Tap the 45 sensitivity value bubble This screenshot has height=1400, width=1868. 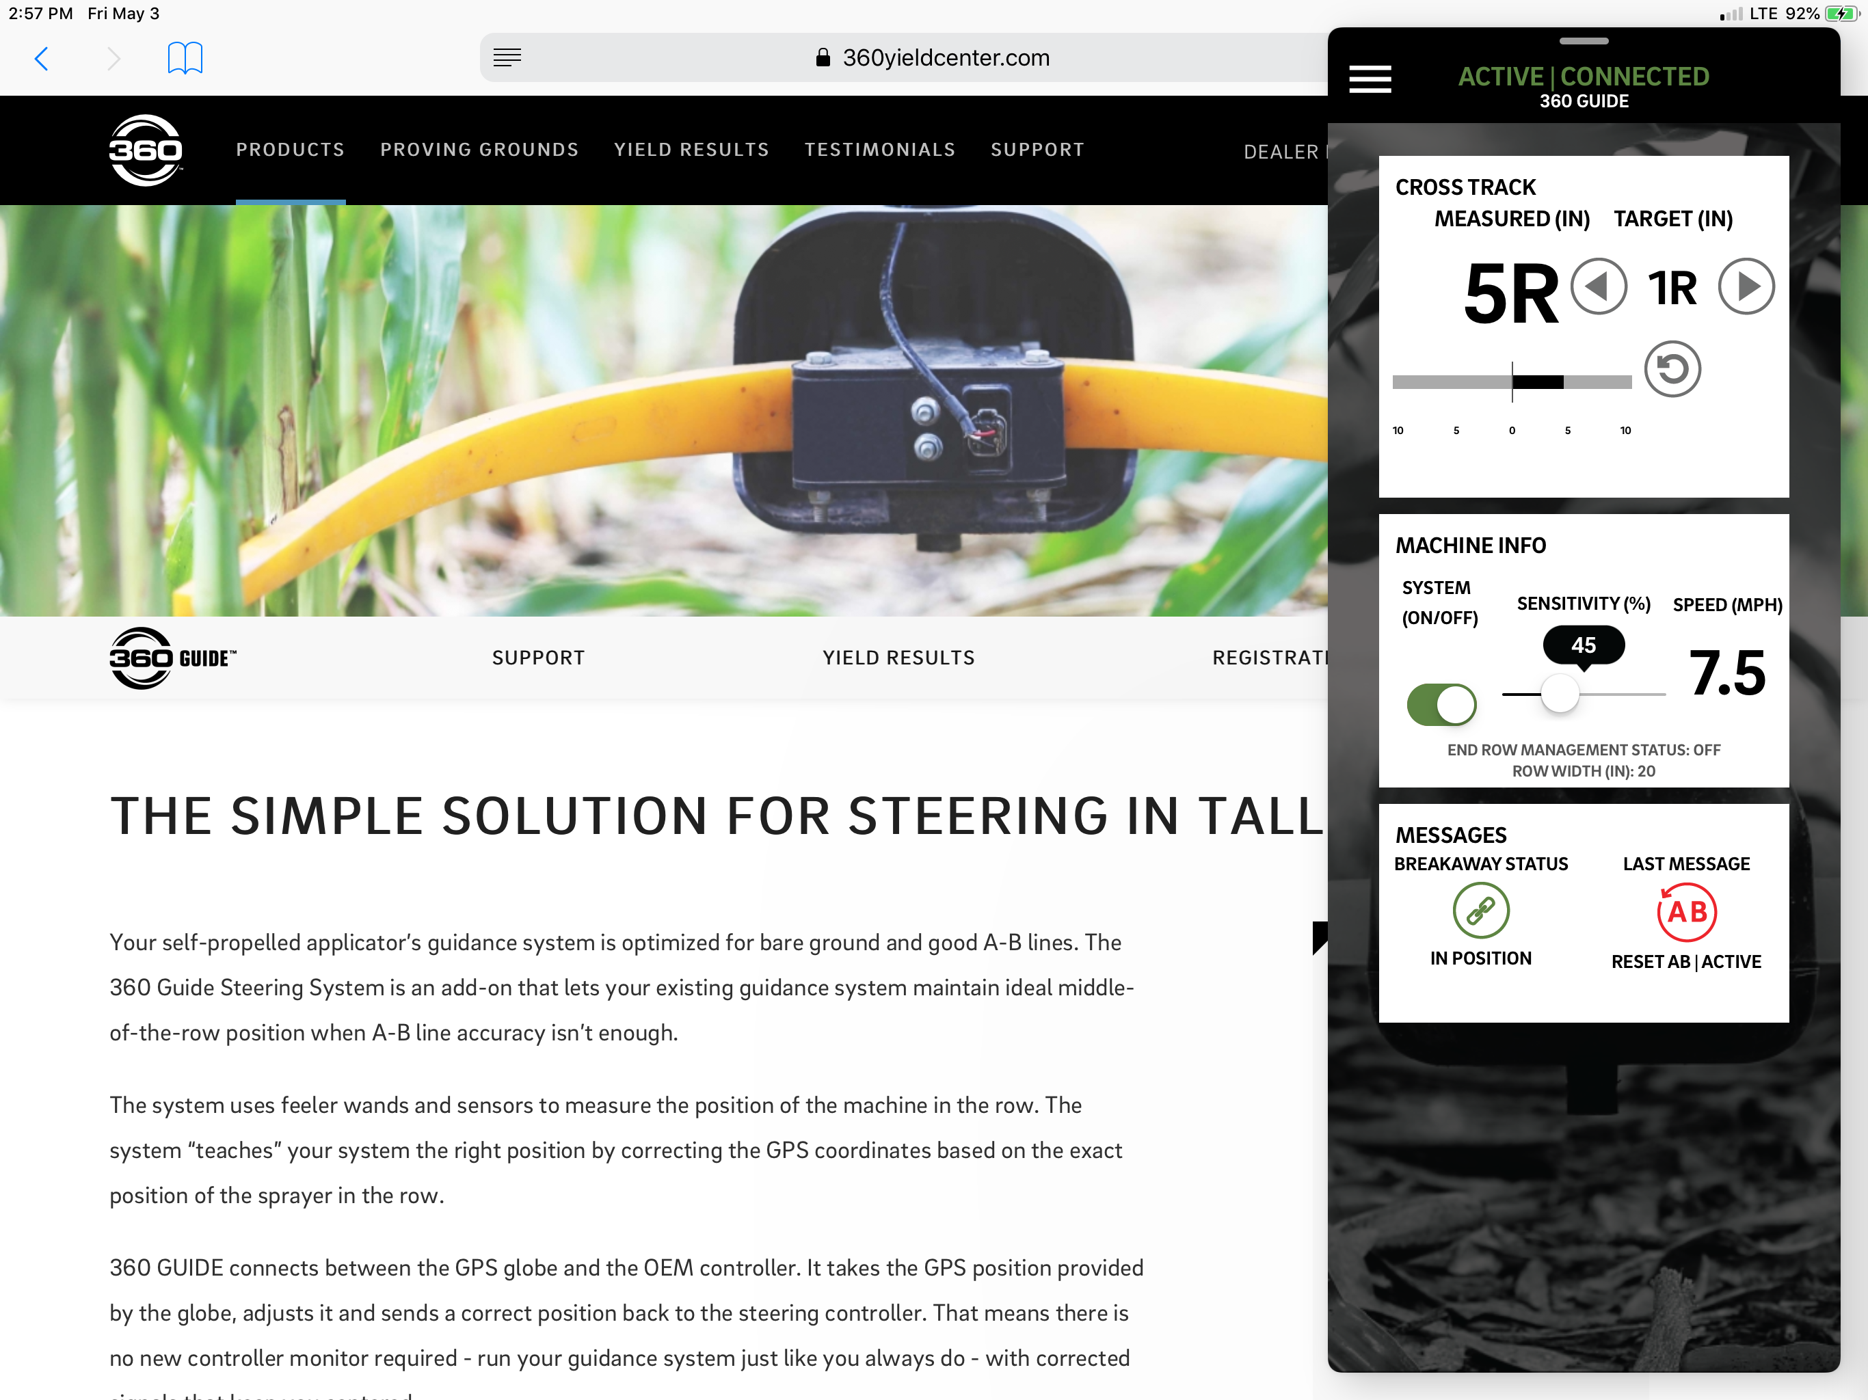1584,646
